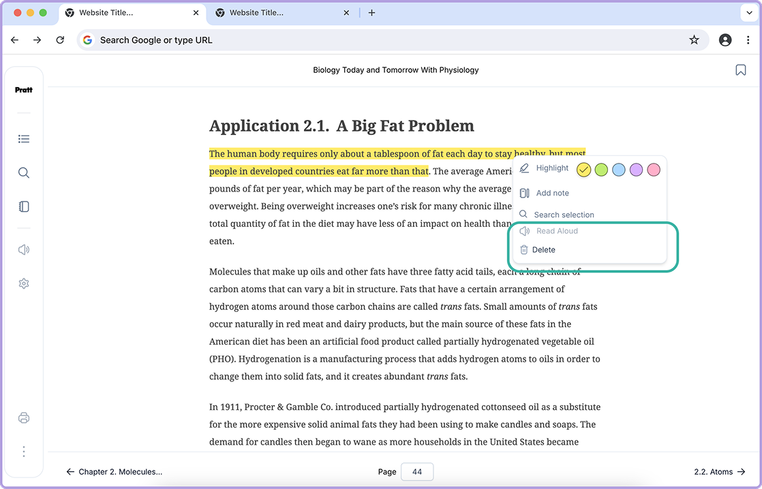Go forward in browser history
This screenshot has width=762, height=489.
pyautogui.click(x=37, y=40)
